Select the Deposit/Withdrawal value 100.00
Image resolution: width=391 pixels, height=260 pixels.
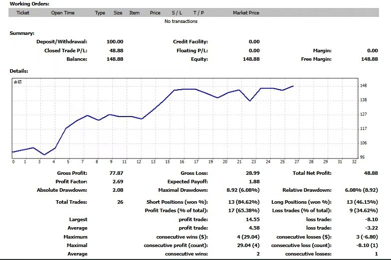pos(115,42)
